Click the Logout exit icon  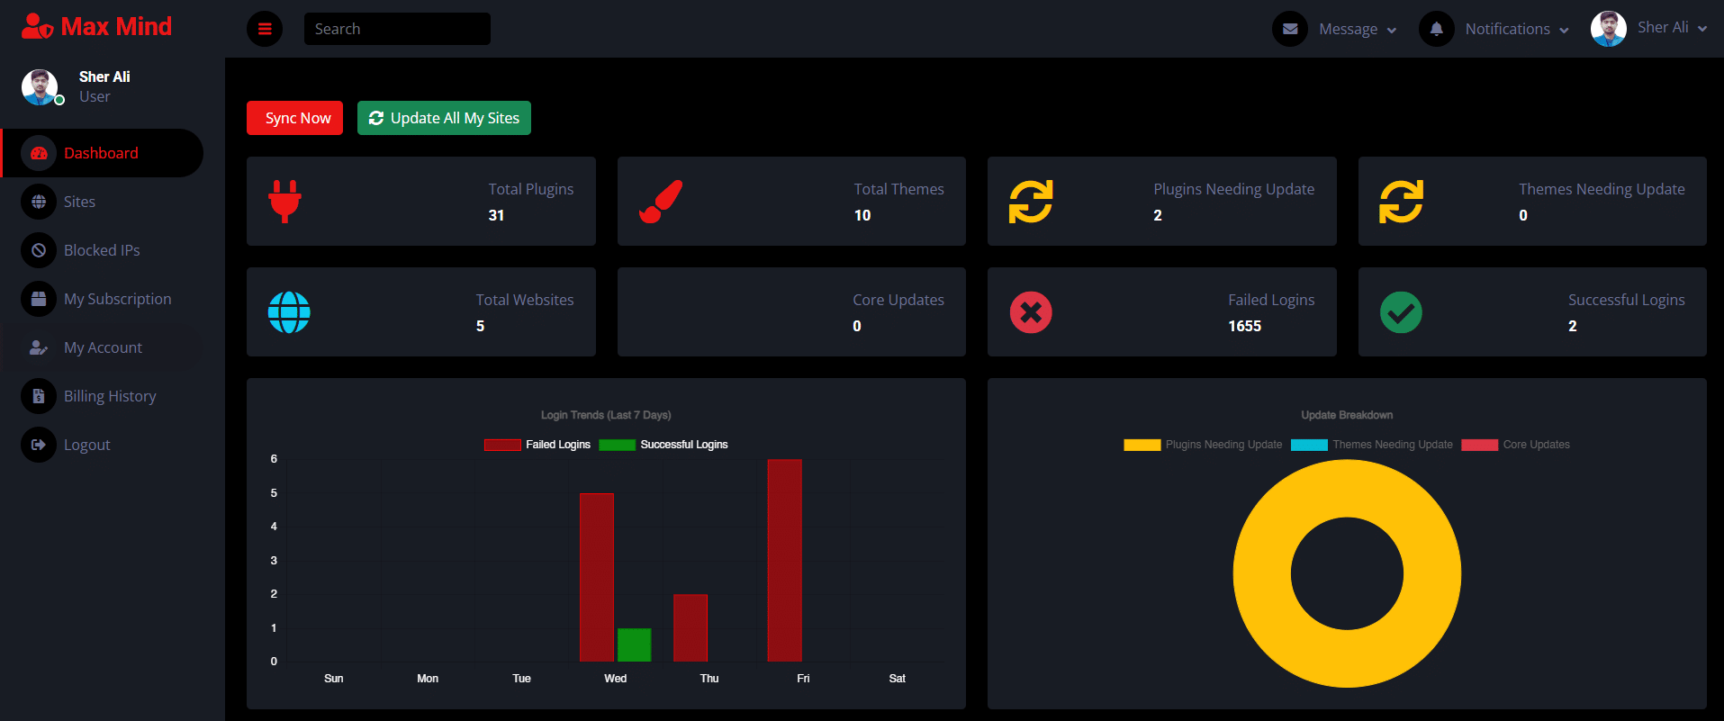point(39,445)
